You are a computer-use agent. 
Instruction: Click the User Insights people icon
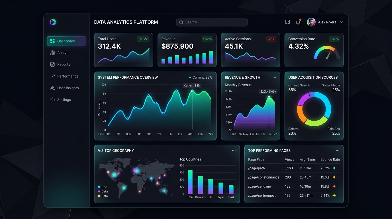tap(52, 88)
